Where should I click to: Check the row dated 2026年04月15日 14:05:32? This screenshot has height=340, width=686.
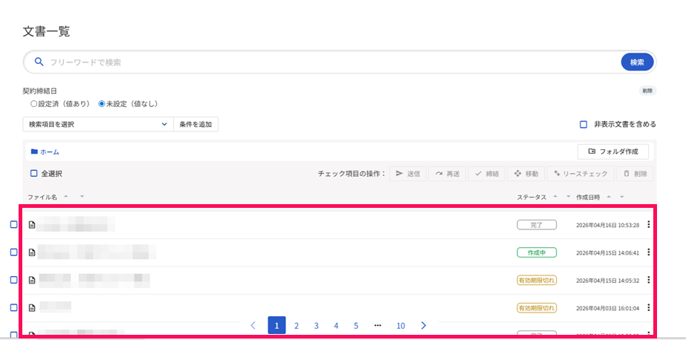point(13,280)
